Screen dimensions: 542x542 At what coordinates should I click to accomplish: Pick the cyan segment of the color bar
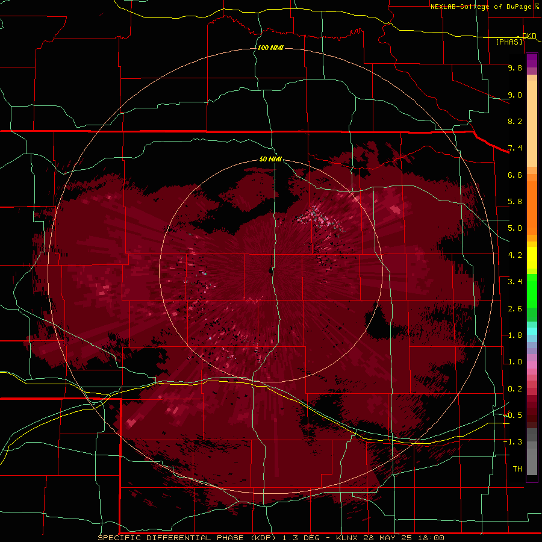tap(532, 331)
